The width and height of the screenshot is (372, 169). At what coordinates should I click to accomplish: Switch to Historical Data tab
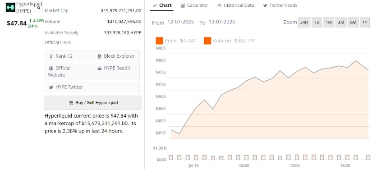coord(235,5)
